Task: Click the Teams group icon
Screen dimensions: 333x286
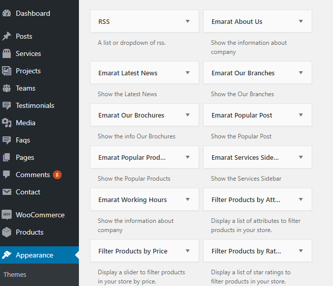Action: point(7,88)
